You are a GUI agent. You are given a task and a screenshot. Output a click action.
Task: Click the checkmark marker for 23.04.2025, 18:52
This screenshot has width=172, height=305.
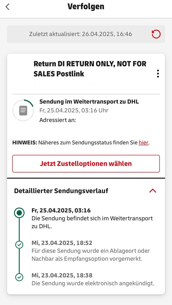coord(19,245)
